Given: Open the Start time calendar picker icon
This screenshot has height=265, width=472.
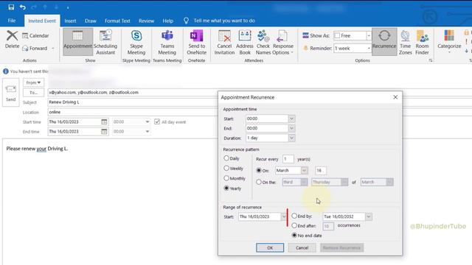Looking at the screenshot, I should (x=104, y=121).
